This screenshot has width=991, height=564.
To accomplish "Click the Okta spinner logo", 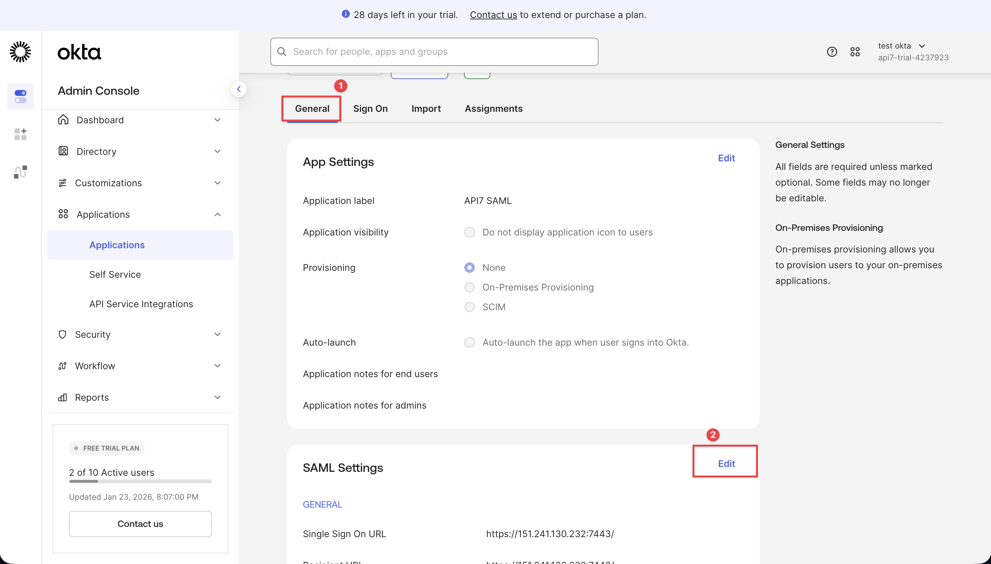I will coord(20,51).
